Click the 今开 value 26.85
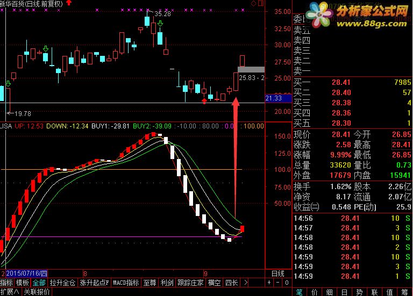Viewport: 413px width, 296px height. (x=401, y=134)
